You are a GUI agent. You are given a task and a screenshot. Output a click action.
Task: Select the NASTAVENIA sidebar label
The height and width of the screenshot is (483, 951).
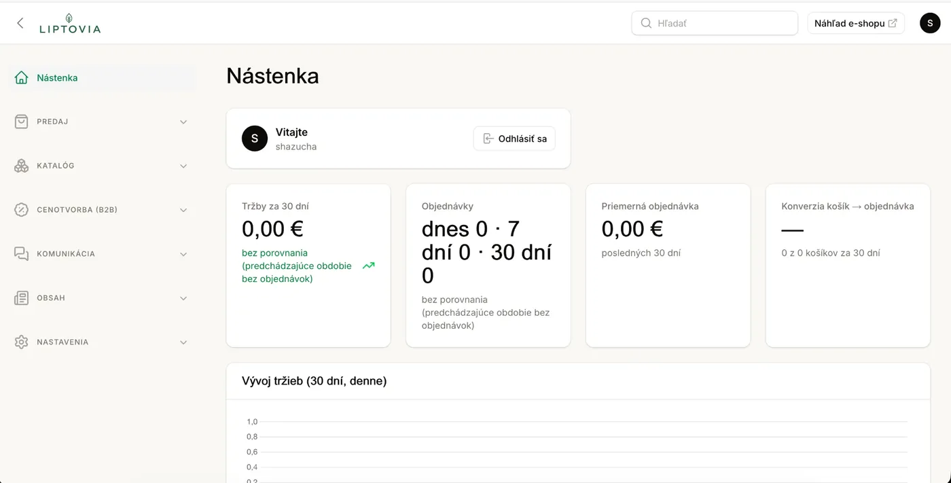tap(62, 342)
